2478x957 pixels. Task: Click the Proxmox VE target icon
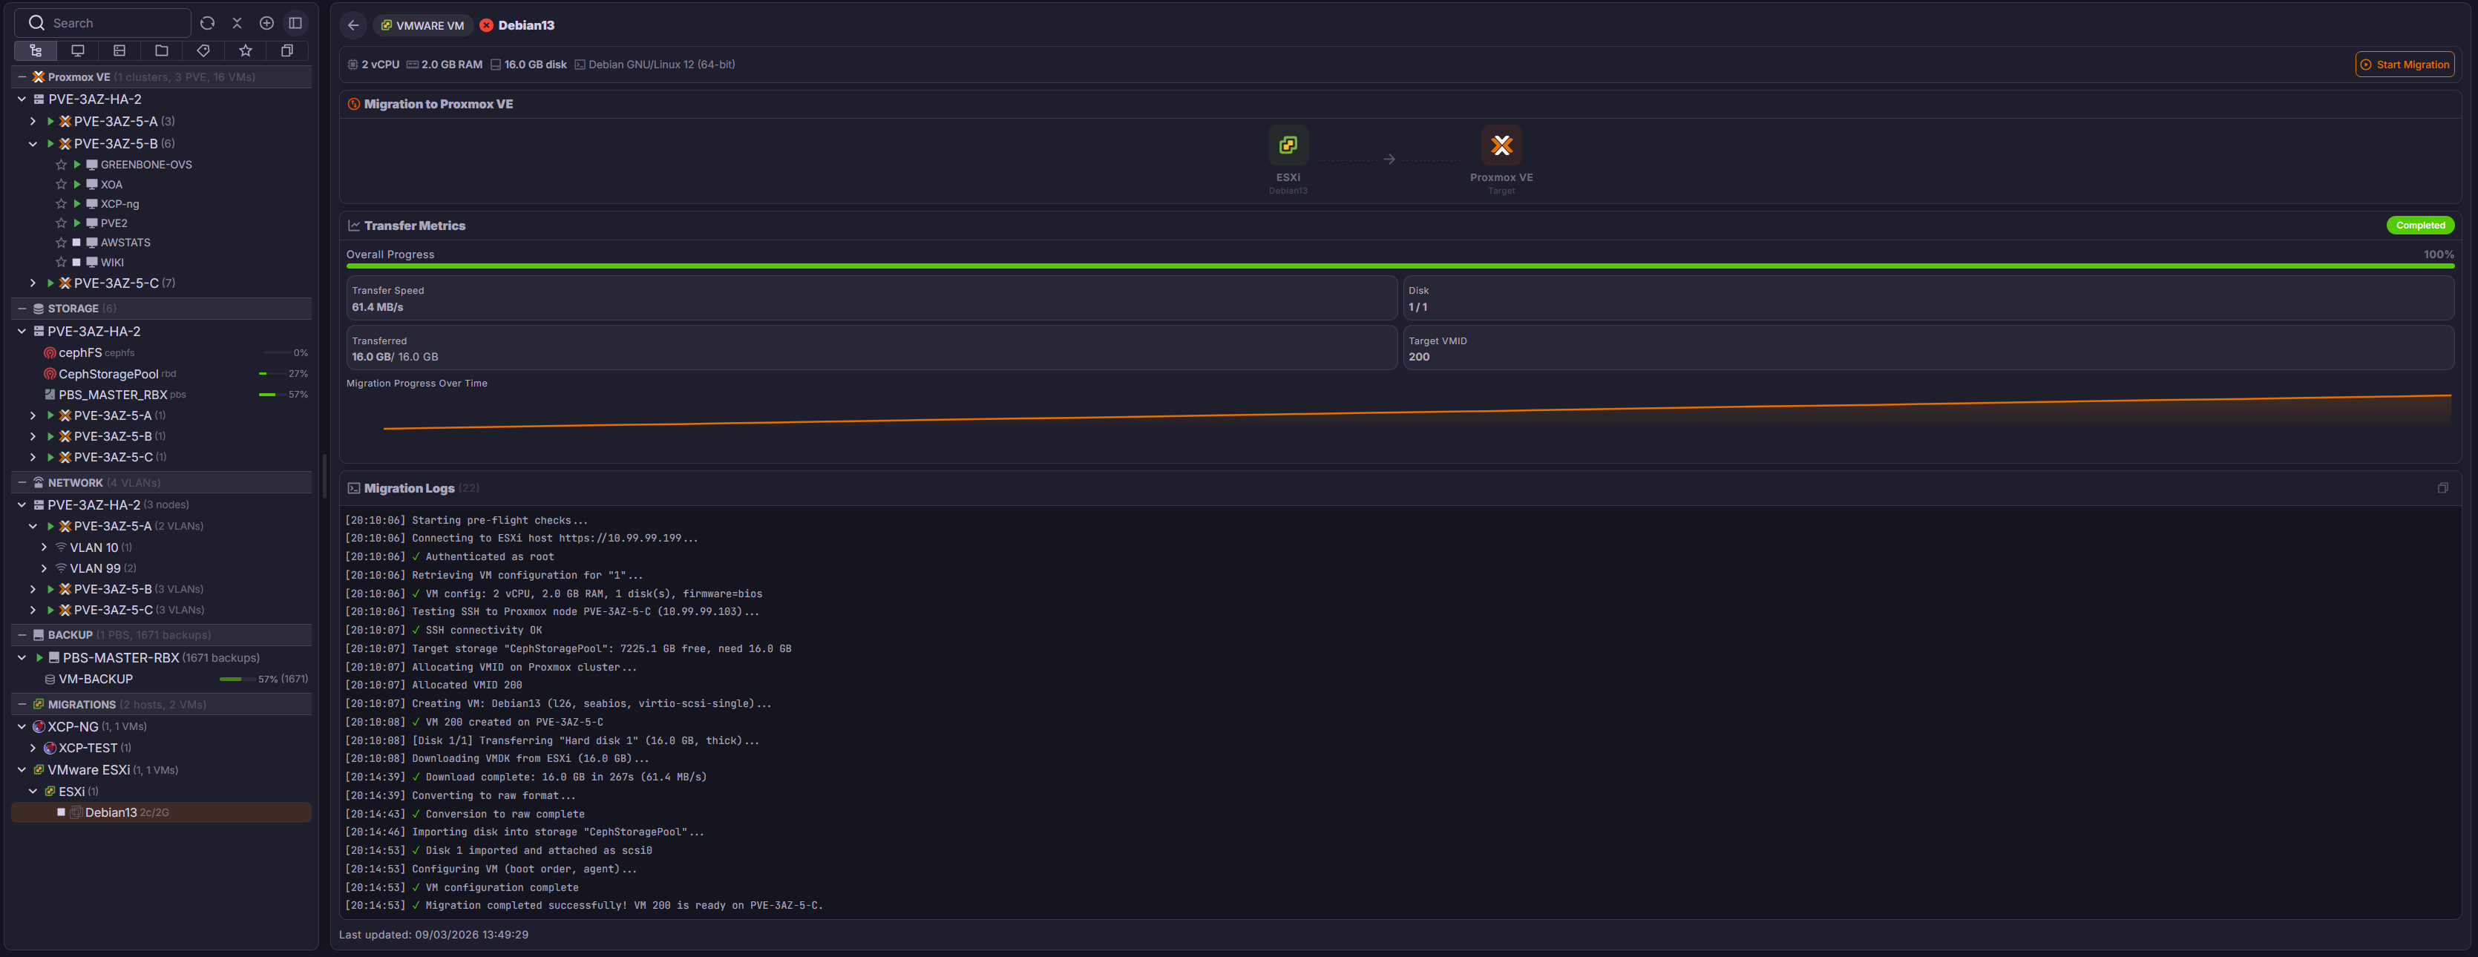coord(1501,145)
